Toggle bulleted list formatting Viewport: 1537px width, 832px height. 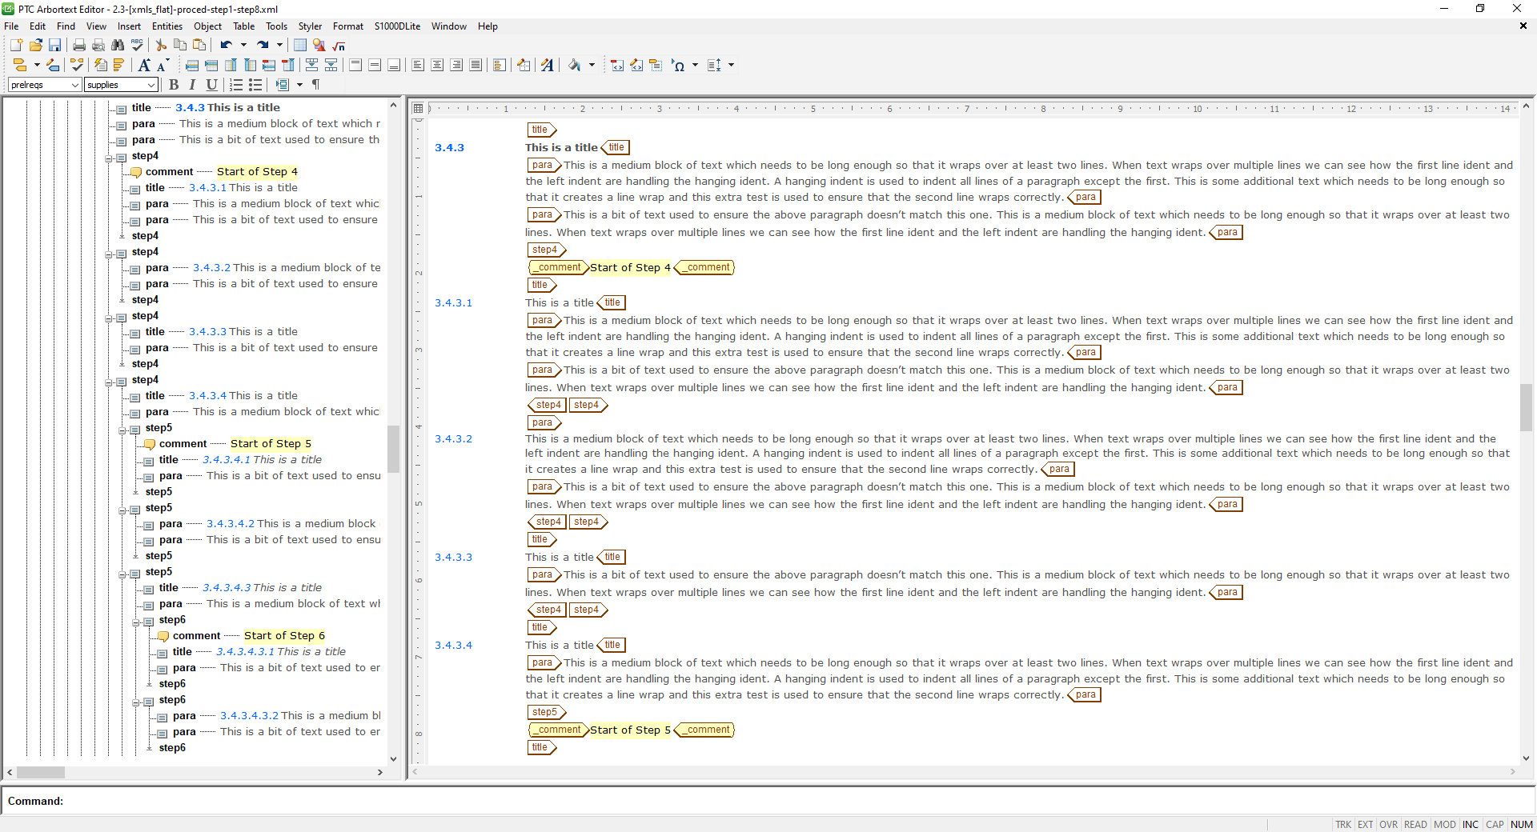click(x=255, y=85)
